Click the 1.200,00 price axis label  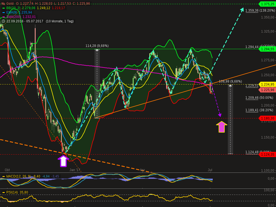268,105
